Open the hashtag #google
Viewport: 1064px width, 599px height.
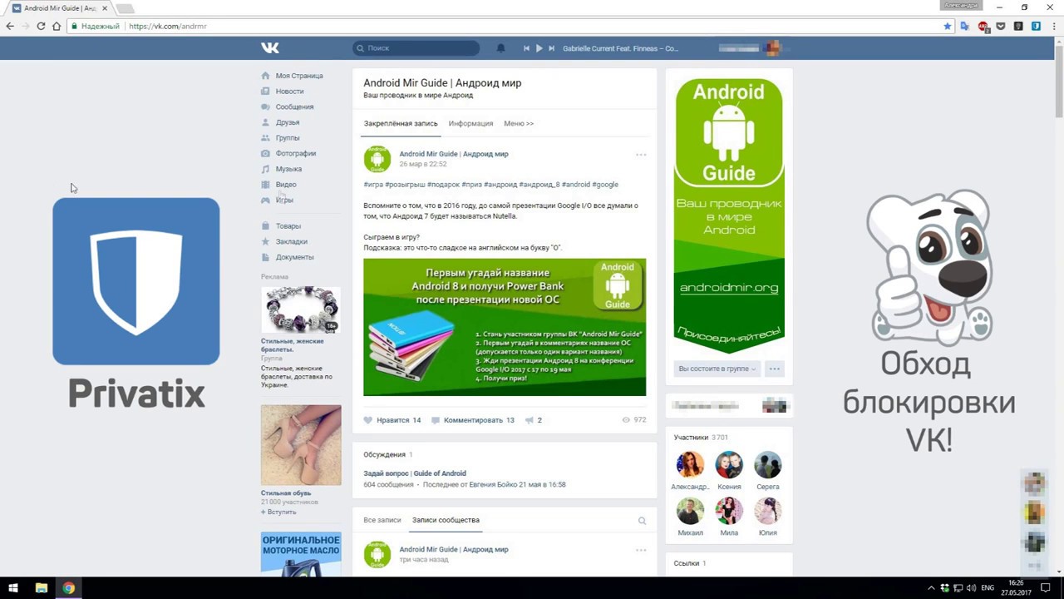[x=605, y=185]
